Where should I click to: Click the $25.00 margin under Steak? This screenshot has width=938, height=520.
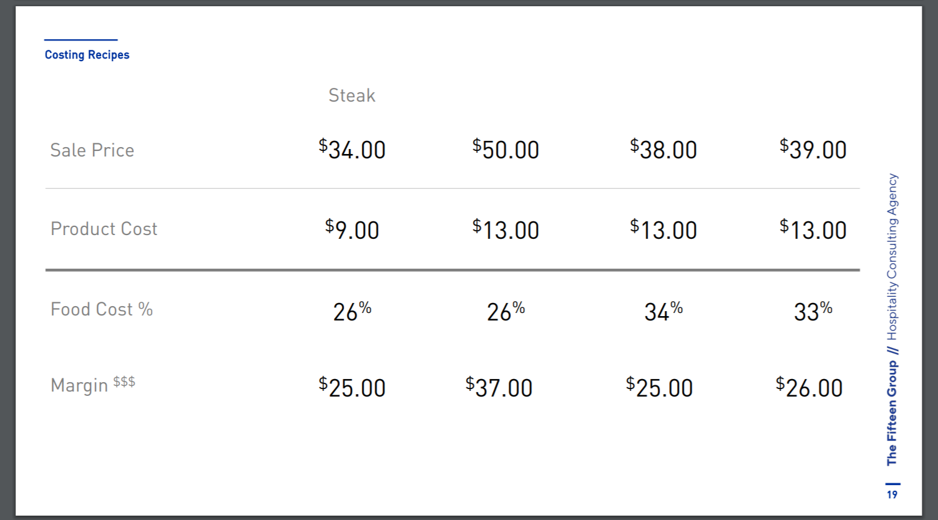352,387
